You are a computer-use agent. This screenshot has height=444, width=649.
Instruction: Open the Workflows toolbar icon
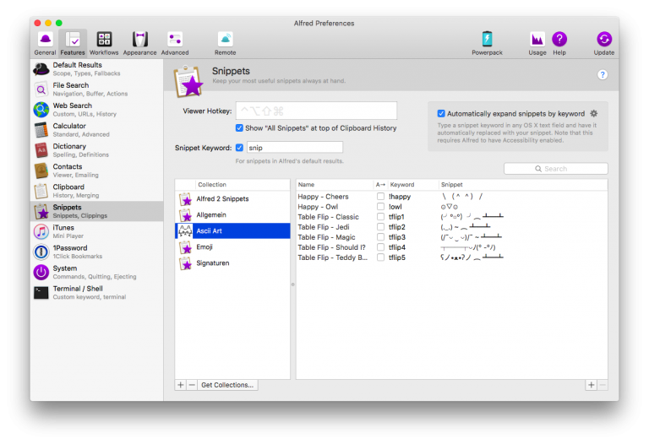pyautogui.click(x=104, y=42)
